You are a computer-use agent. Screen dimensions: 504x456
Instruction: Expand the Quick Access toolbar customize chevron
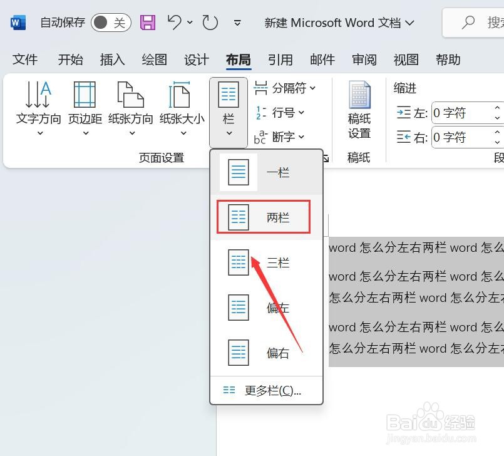pyautogui.click(x=237, y=23)
